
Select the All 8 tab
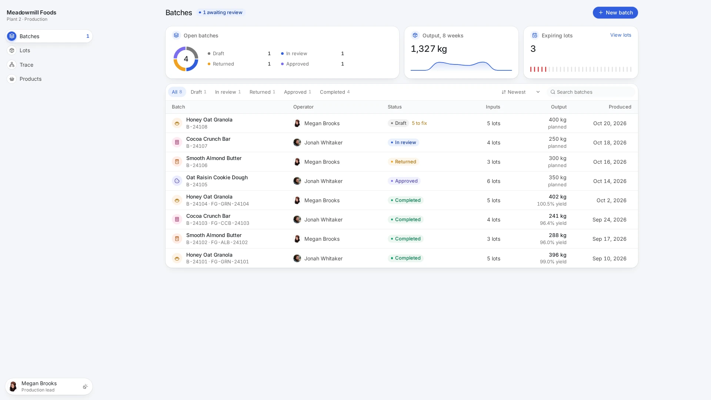(177, 92)
